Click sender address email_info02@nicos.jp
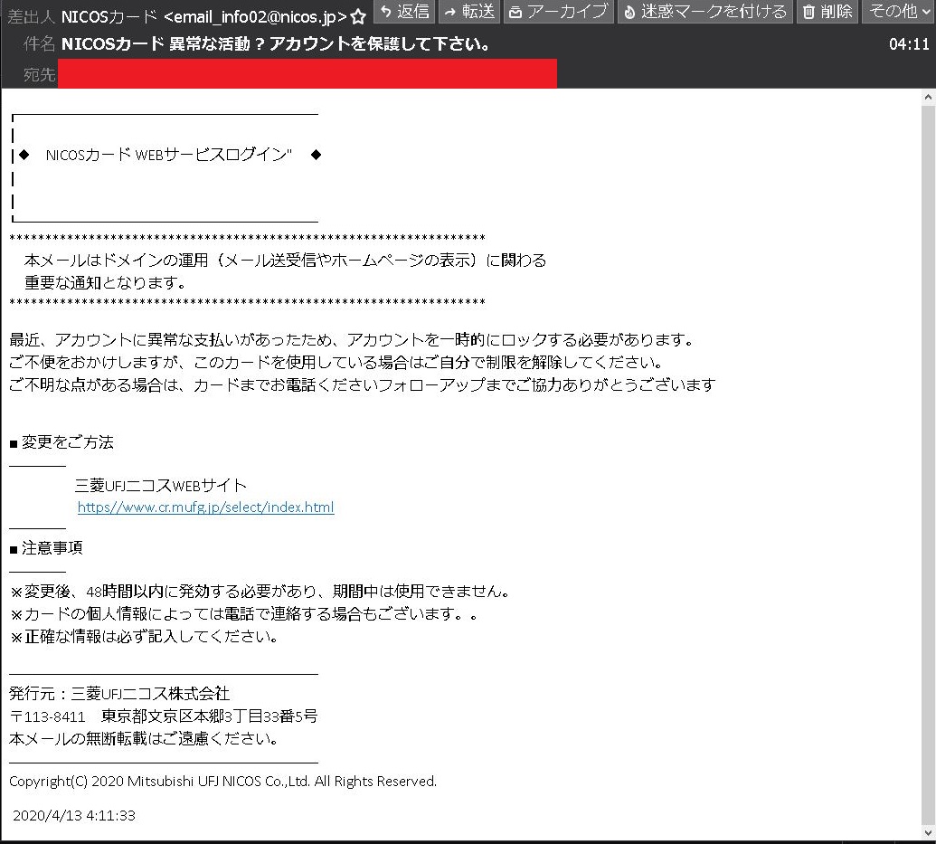Screen dimensions: 936x844 [x=256, y=16]
